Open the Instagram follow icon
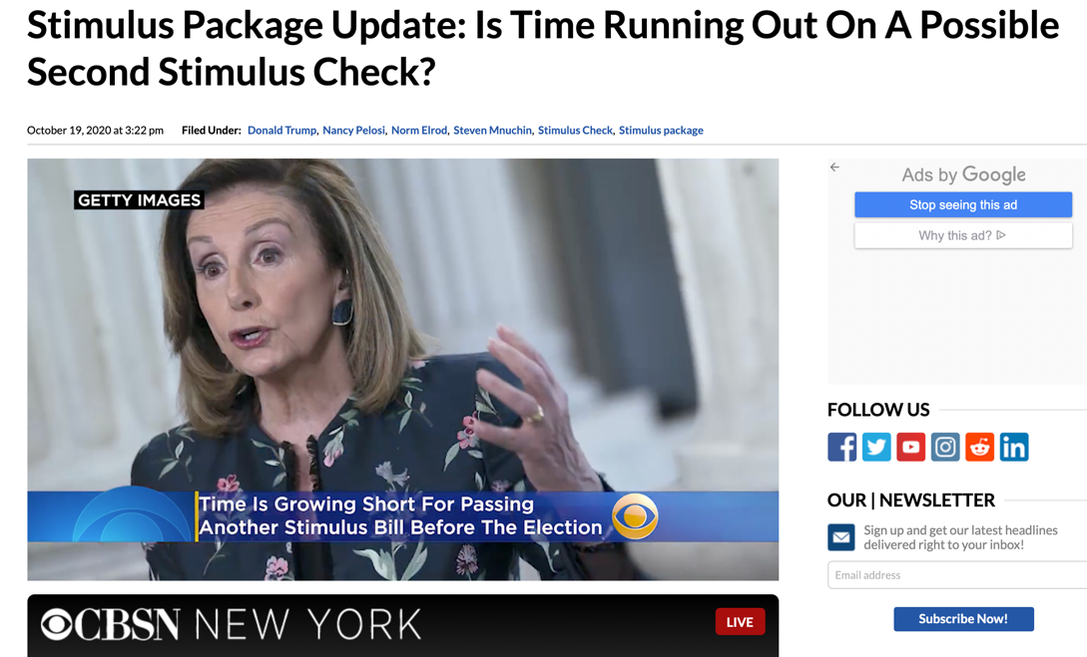This screenshot has height=657, width=1087. pyautogui.click(x=945, y=448)
